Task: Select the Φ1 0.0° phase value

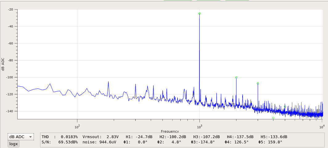Action: [x=135, y=142]
